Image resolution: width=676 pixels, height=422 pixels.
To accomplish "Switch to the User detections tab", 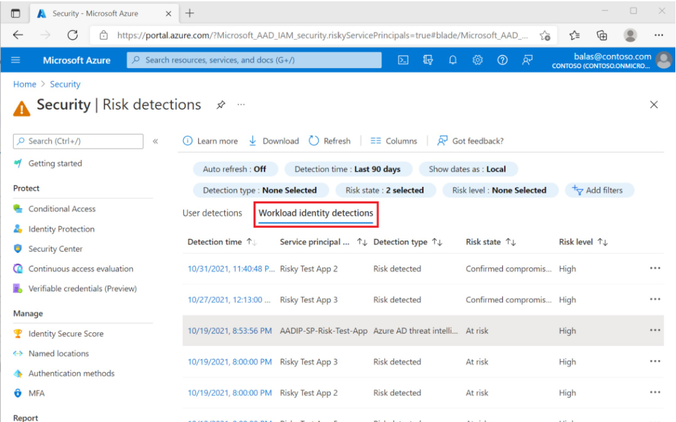I will pyautogui.click(x=212, y=213).
